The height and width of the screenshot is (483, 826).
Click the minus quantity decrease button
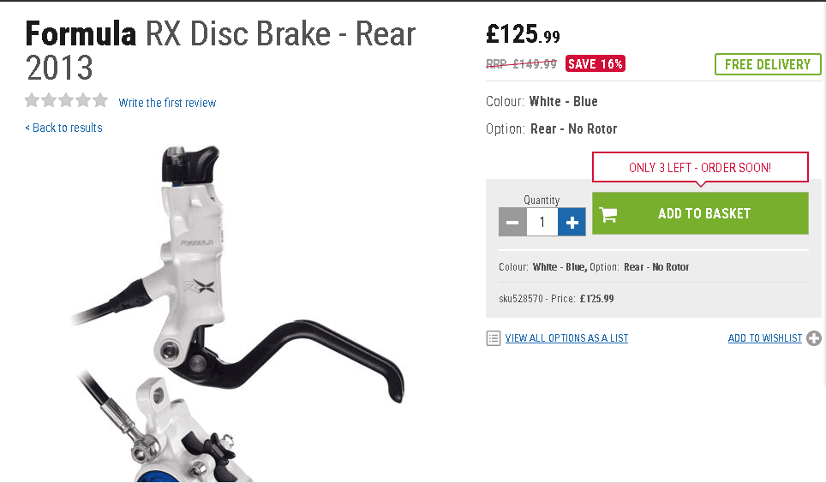pos(512,222)
